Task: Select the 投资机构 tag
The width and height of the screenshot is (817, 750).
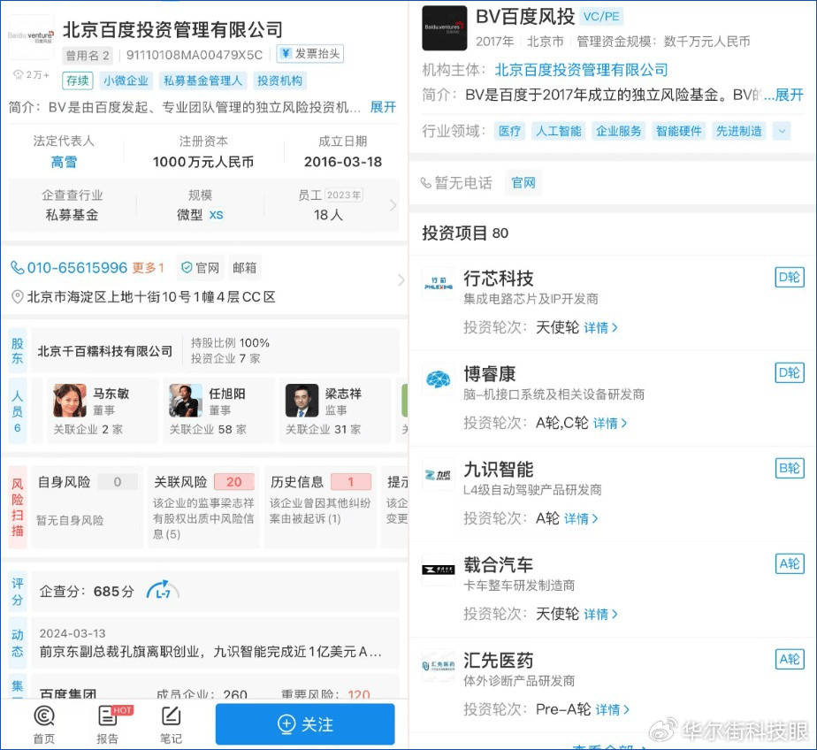Action: (279, 80)
